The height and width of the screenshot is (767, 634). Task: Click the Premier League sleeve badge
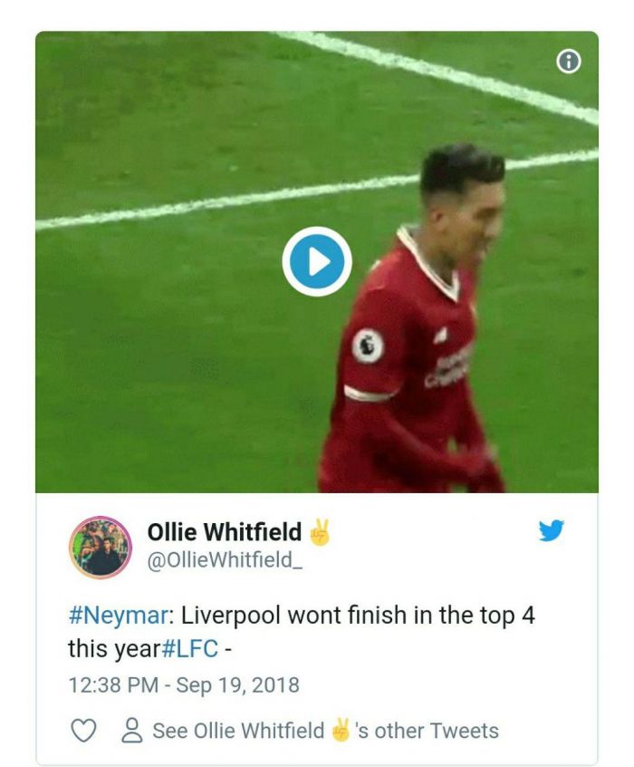(x=368, y=345)
